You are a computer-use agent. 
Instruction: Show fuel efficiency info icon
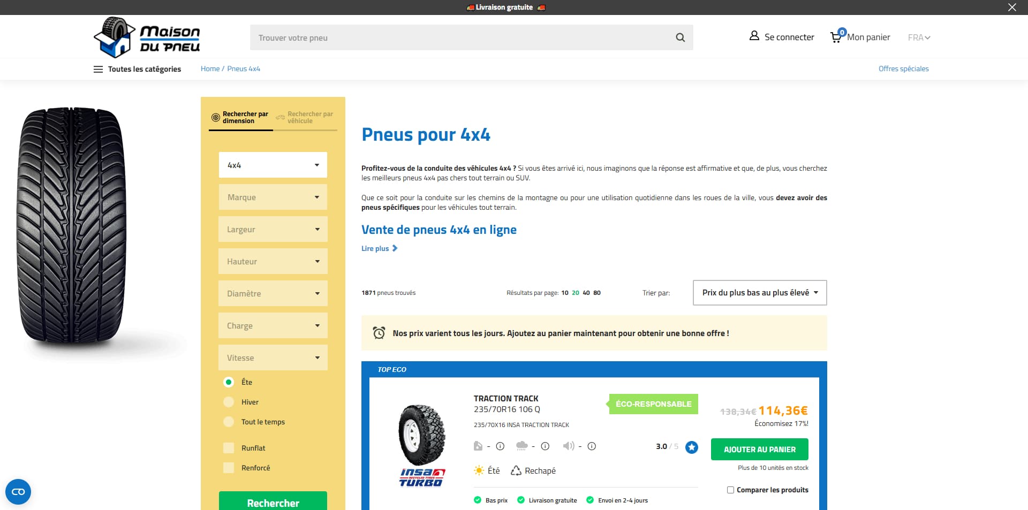[500, 446]
